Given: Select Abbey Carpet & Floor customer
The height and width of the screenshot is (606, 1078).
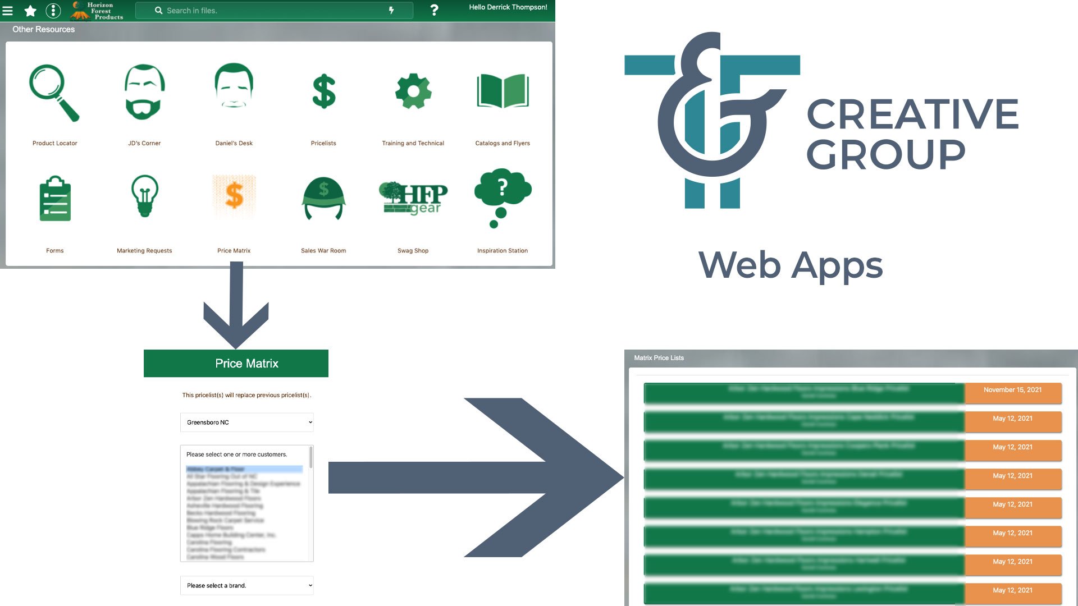Looking at the screenshot, I should point(216,469).
